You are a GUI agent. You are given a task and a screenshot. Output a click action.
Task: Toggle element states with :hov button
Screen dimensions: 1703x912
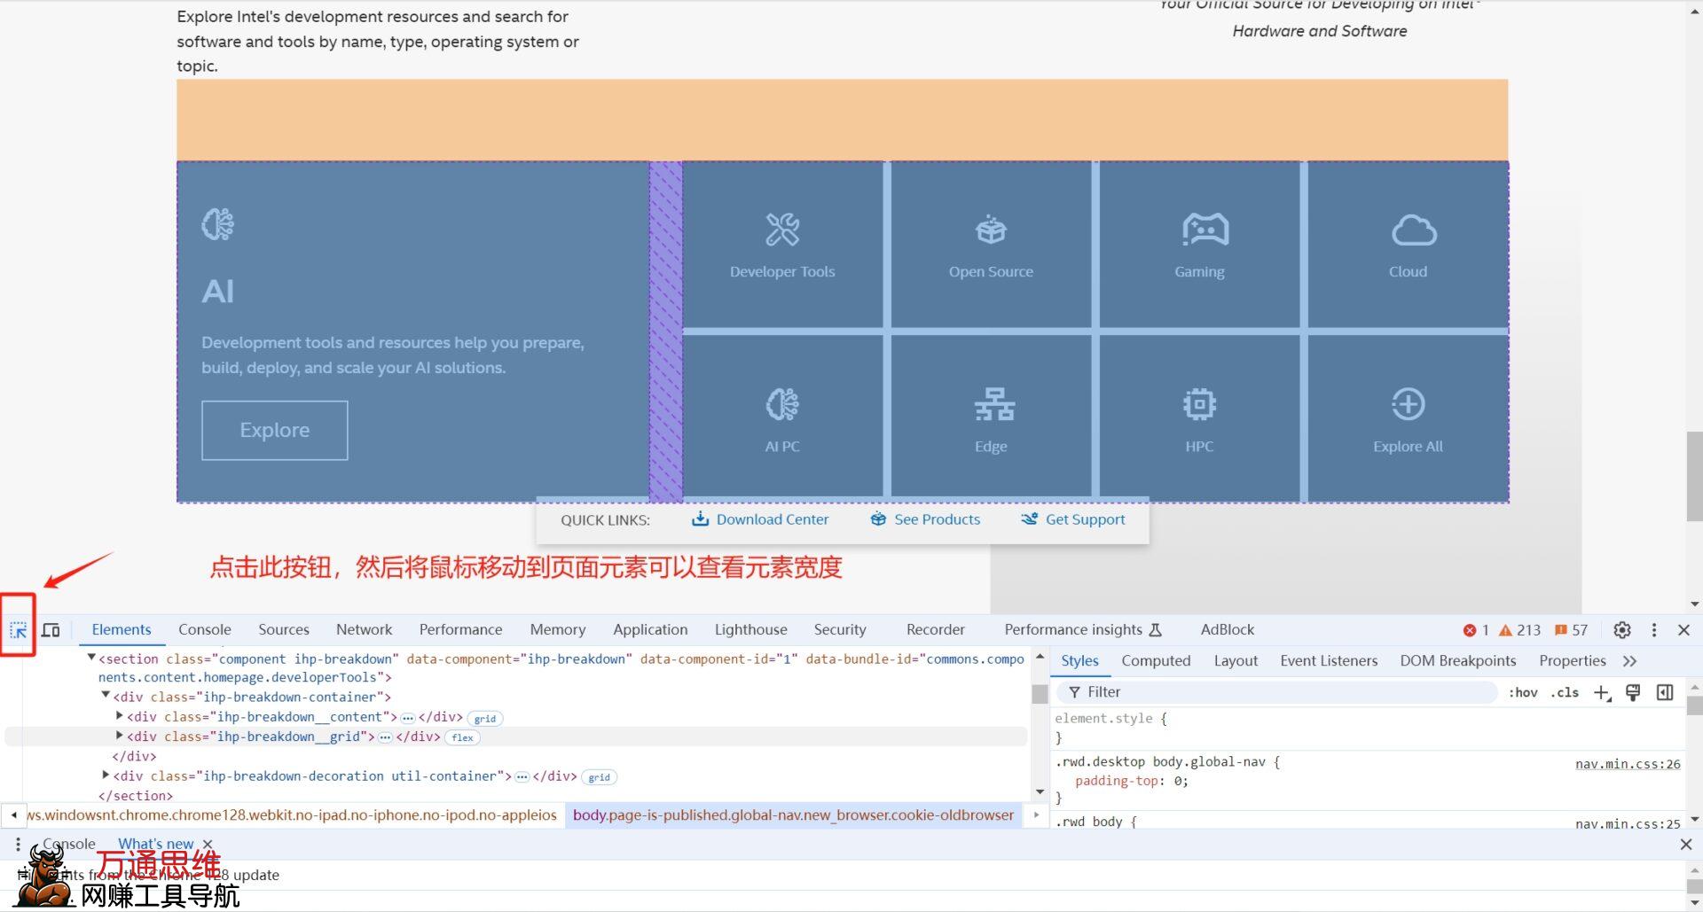pos(1523,692)
